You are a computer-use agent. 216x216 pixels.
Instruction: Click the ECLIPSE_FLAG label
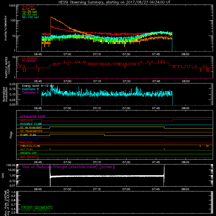(x=29, y=139)
